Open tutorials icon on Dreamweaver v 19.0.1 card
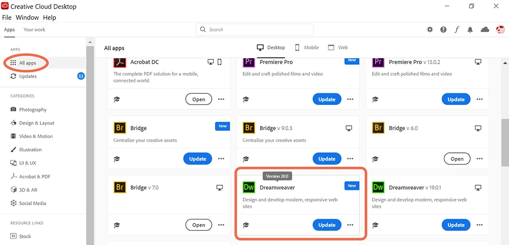 click(375, 225)
